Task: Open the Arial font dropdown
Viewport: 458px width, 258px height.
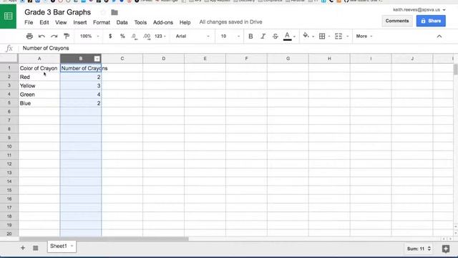Action: pos(193,37)
